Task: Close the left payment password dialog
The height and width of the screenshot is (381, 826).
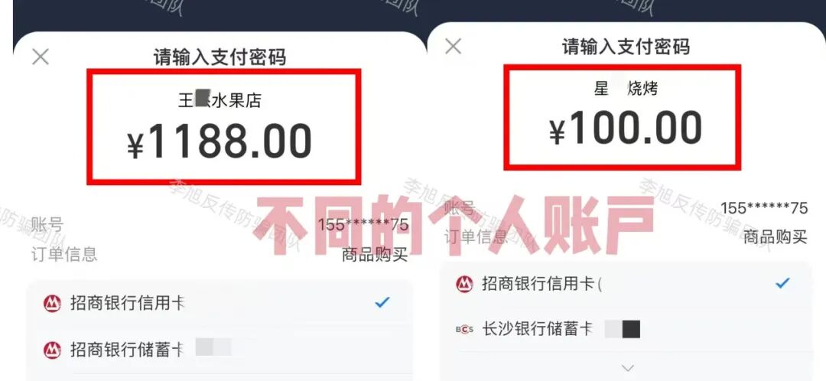Action: pos(41,57)
